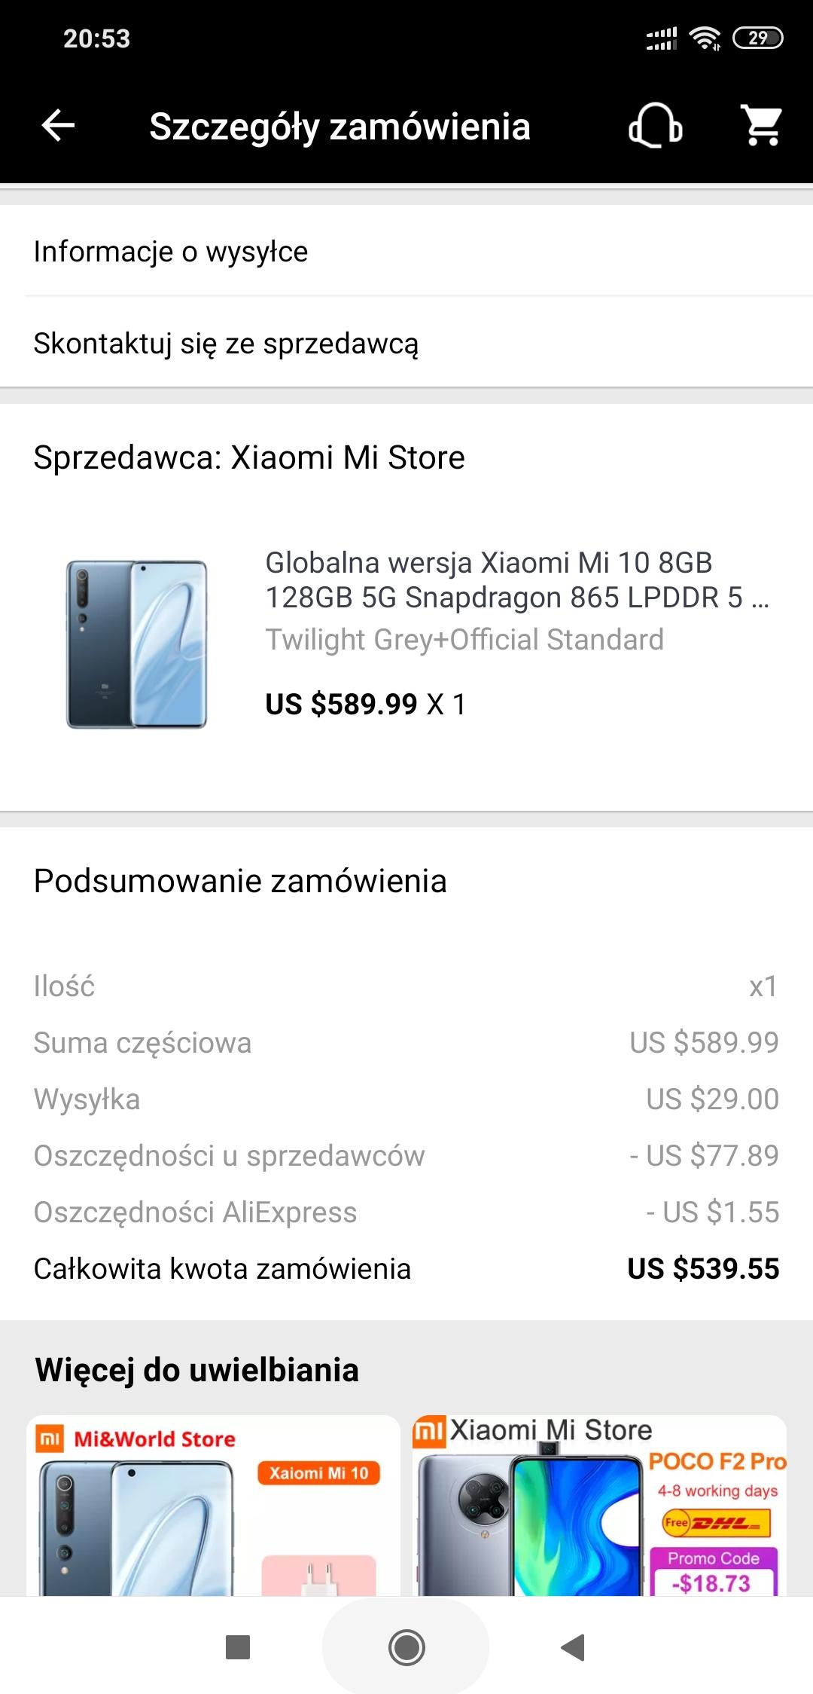Tap the ordered Mi 10 phone thumbnail
The height and width of the screenshot is (1694, 813).
(x=136, y=644)
